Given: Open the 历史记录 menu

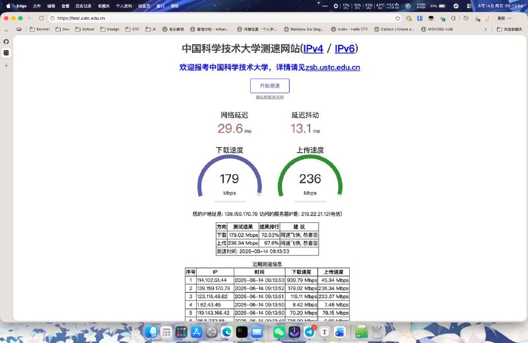Looking at the screenshot, I should pos(83,6).
